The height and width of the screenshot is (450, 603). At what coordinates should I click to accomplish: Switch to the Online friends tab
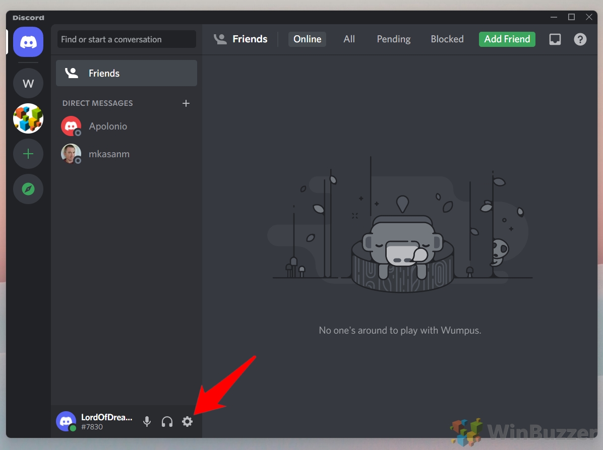coord(307,39)
